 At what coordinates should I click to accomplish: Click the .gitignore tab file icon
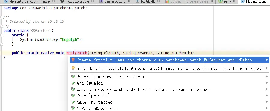coord(62,1)
